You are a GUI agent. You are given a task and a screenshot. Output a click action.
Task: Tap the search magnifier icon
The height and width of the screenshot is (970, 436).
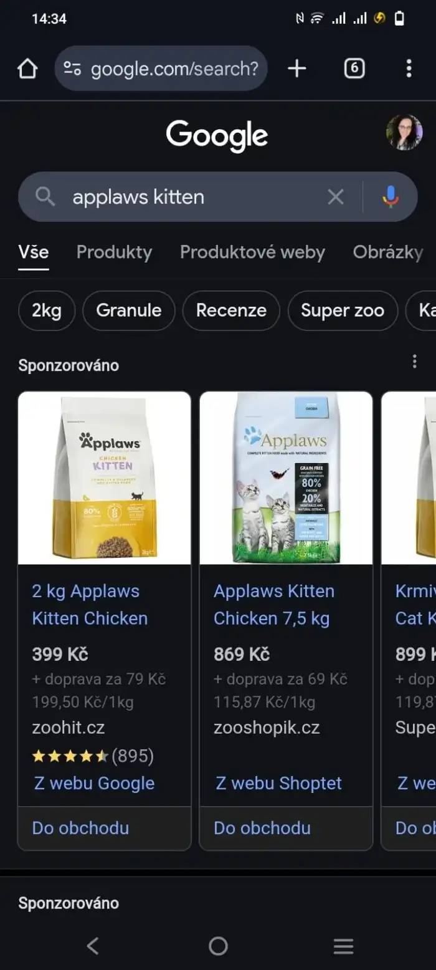pos(45,197)
